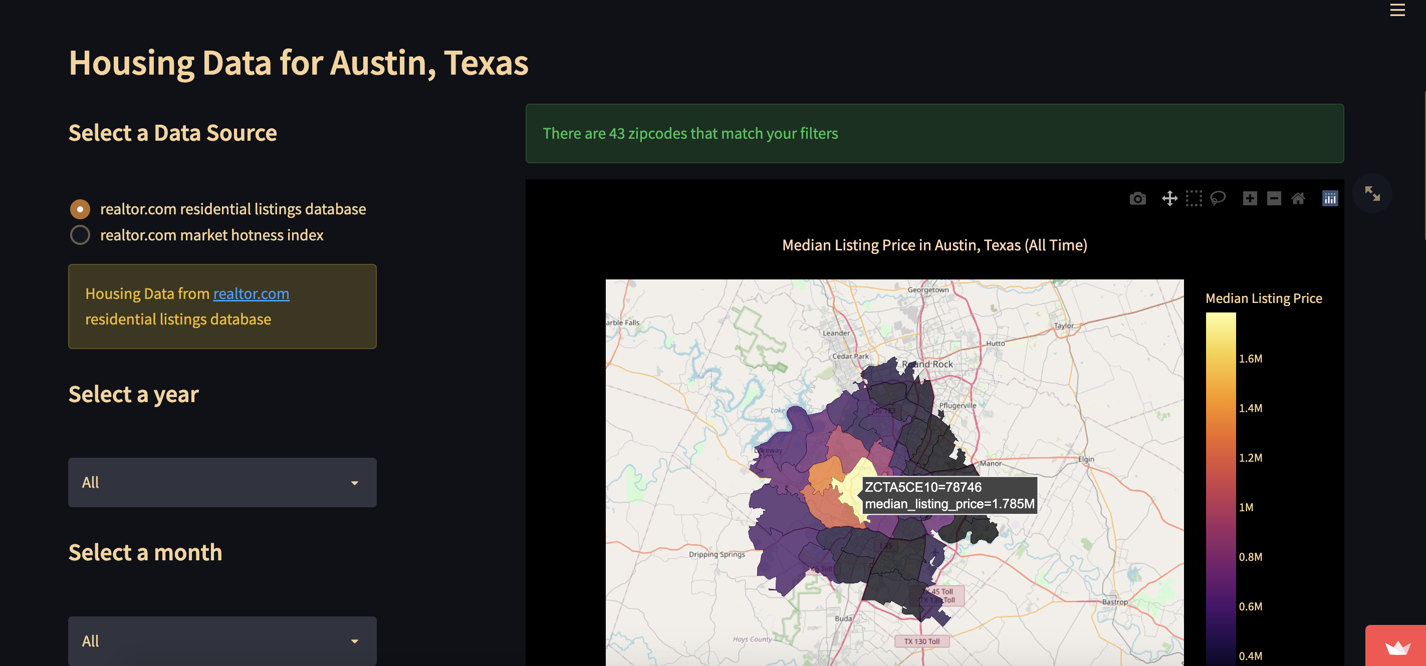
Task: Activate the Lasso Select tool
Action: coord(1218,198)
